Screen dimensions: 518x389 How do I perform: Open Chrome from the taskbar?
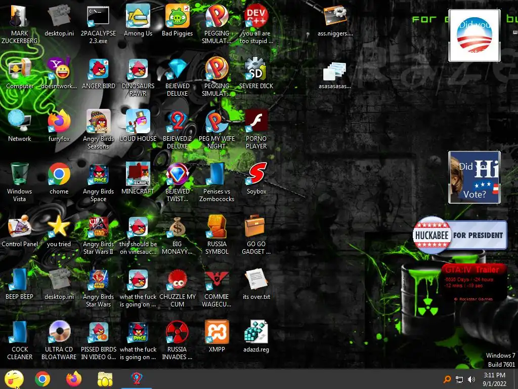click(42, 379)
